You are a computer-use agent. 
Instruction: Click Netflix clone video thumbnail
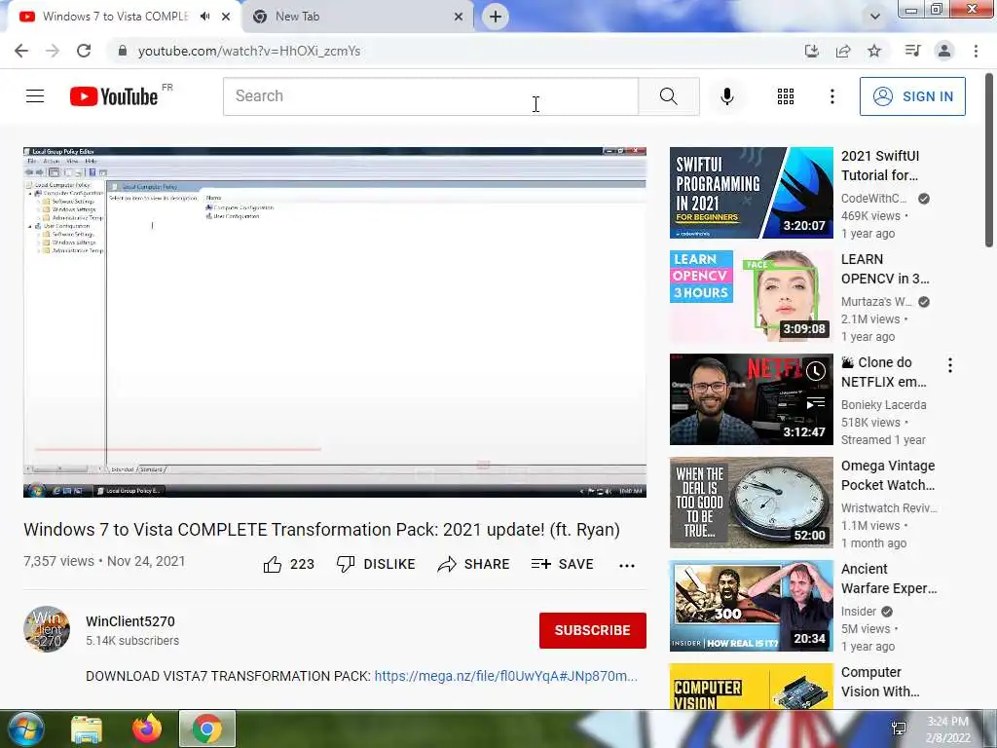[751, 399]
